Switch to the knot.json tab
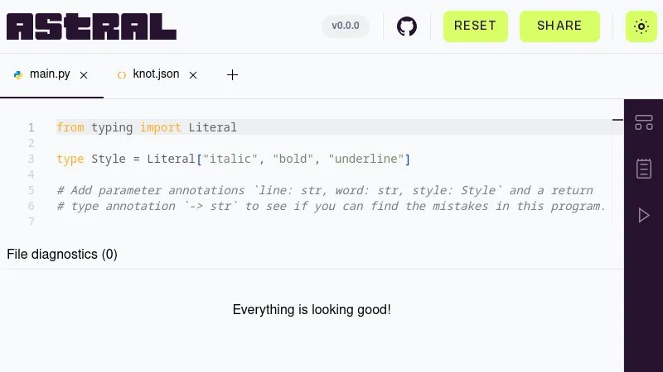663x372 pixels. [x=156, y=74]
